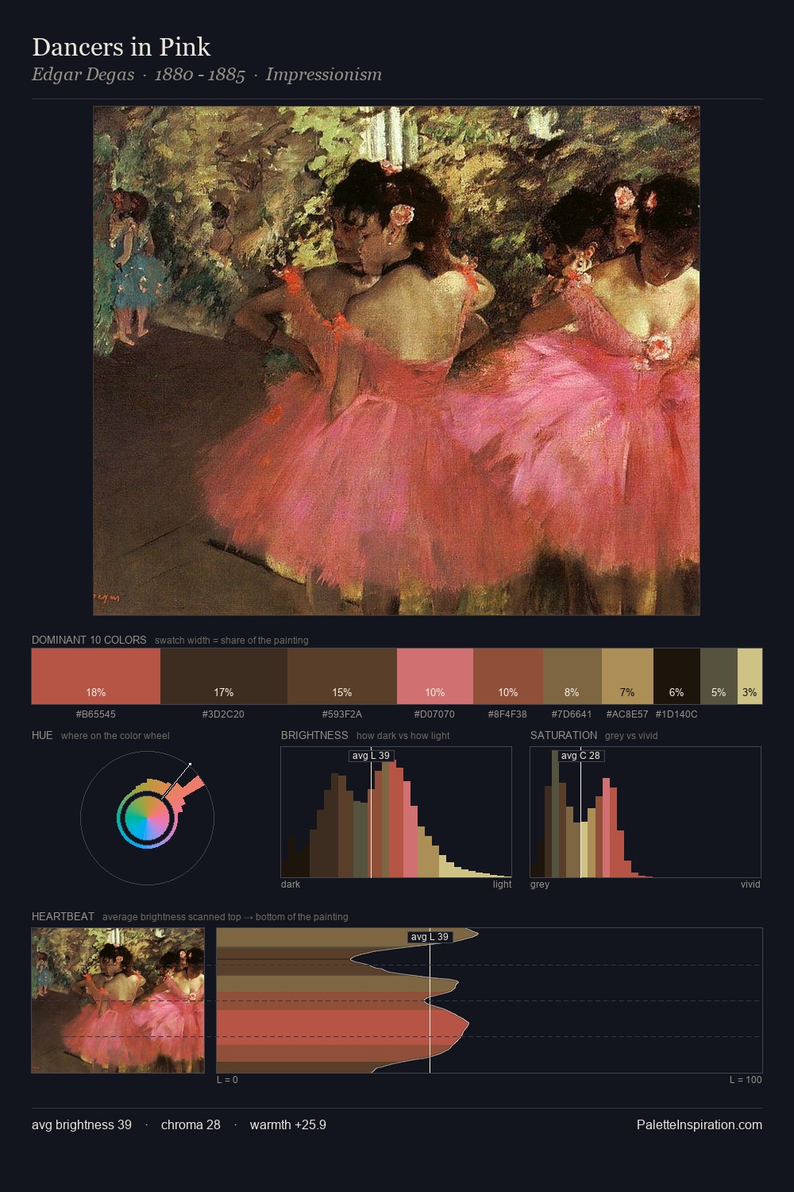Click 'swatch width = share of the painting' caption
Viewport: 794px width, 1192px height.
coord(231,641)
